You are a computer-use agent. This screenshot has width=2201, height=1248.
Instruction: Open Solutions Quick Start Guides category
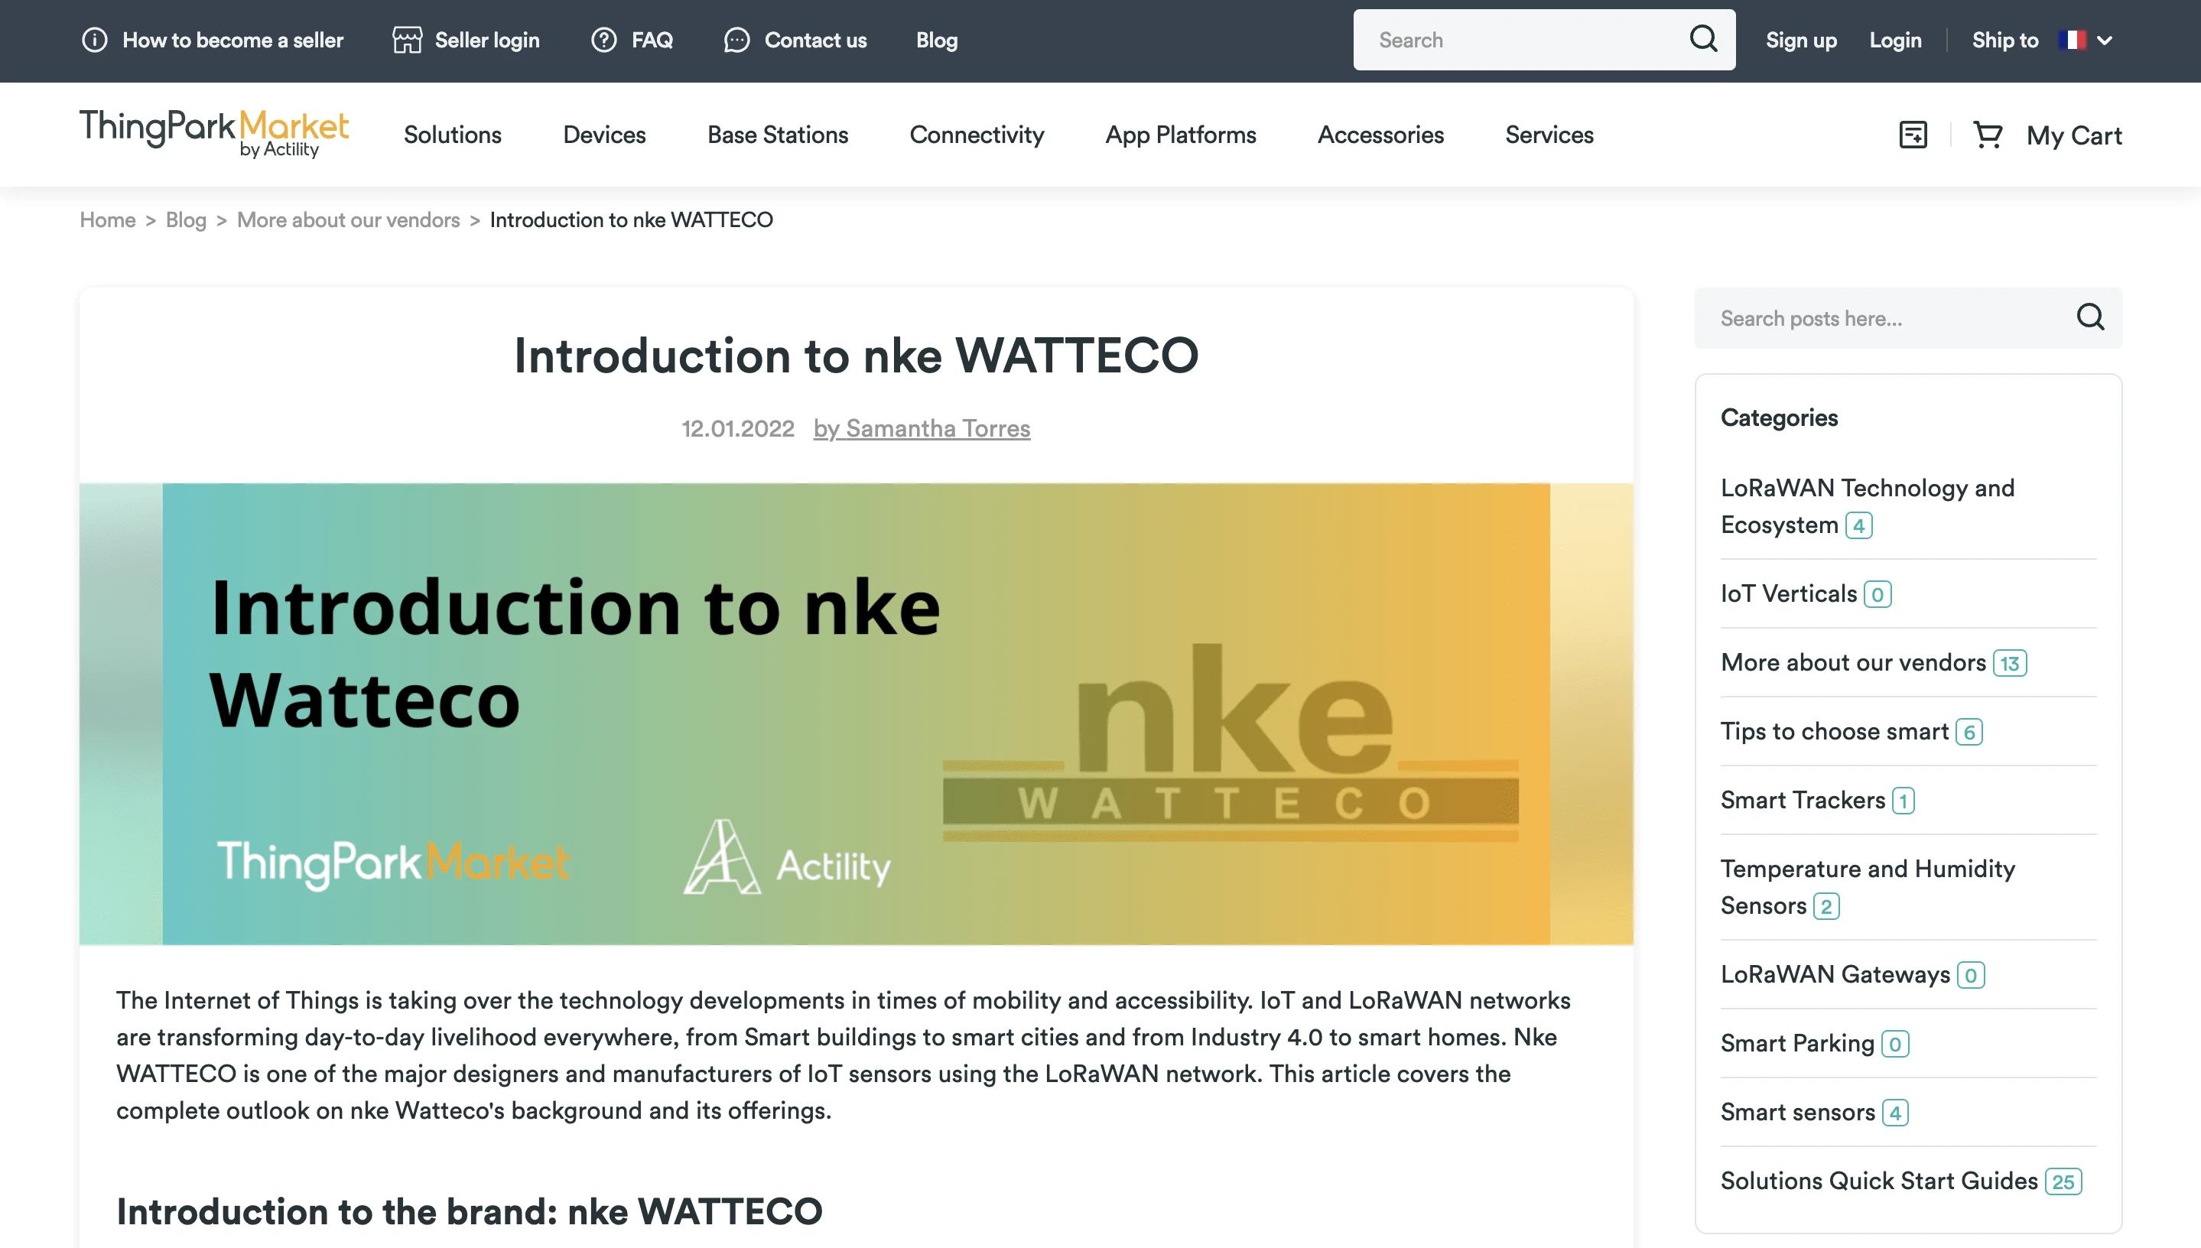tap(1879, 1180)
